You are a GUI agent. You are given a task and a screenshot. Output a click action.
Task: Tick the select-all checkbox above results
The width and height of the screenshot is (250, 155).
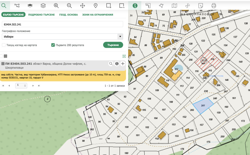[1, 56]
